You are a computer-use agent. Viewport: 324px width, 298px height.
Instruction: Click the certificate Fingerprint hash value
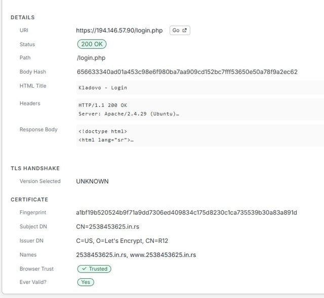point(186,212)
